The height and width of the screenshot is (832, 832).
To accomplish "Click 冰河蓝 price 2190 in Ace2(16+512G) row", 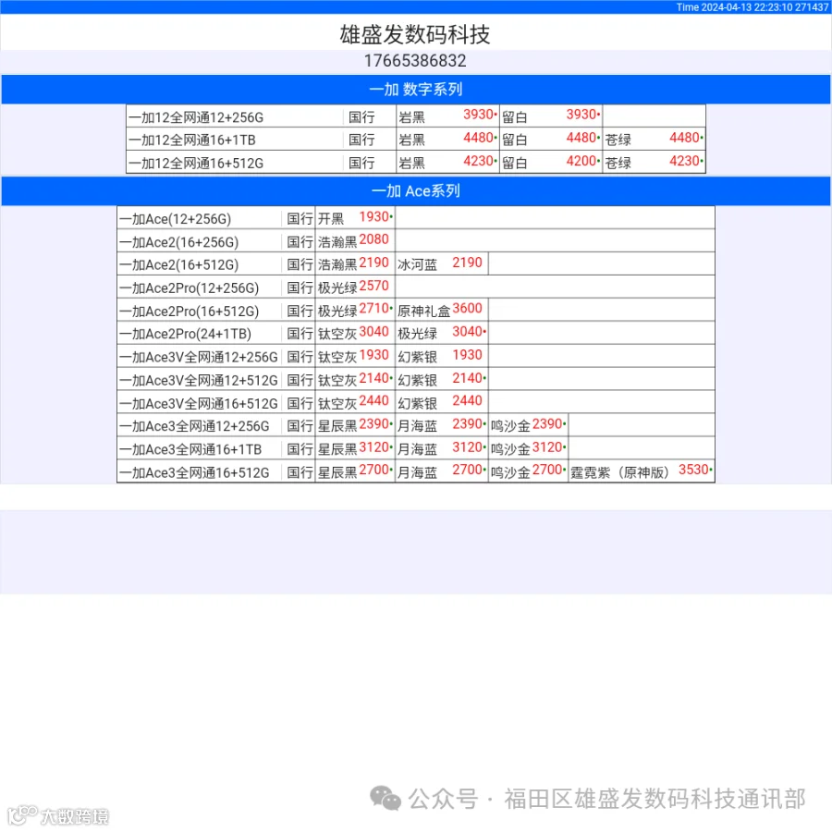I will [x=467, y=263].
